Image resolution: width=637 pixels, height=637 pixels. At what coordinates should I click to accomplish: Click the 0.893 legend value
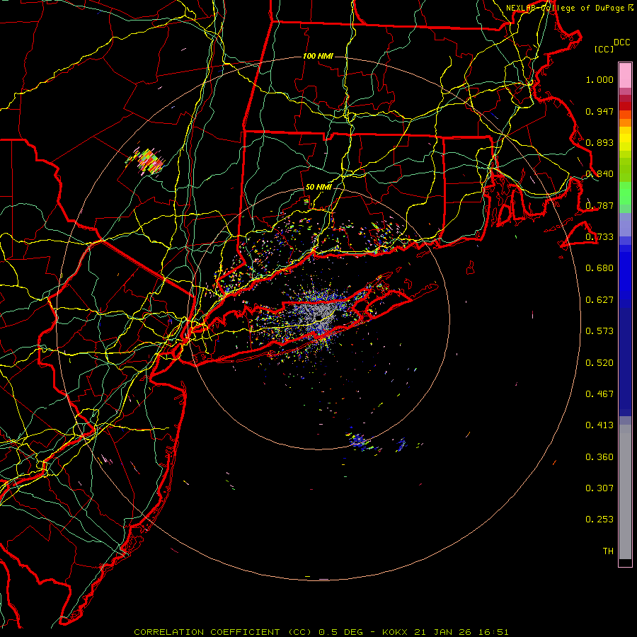(x=599, y=142)
